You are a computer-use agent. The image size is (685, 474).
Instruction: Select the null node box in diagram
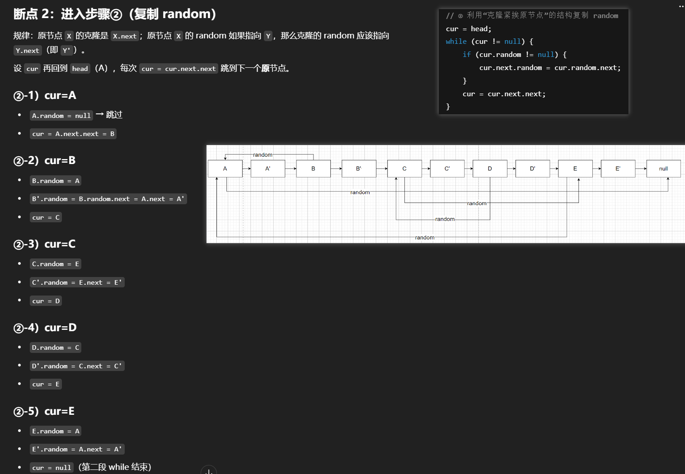663,169
